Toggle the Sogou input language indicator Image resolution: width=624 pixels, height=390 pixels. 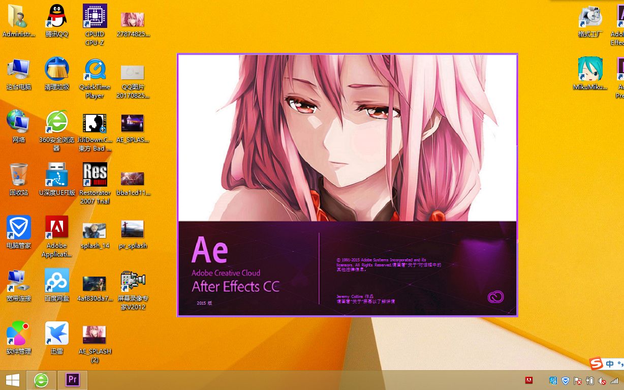[609, 364]
